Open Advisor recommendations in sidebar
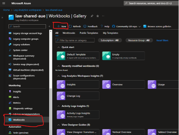The width and height of the screenshot is (179, 135). tap(27, 114)
